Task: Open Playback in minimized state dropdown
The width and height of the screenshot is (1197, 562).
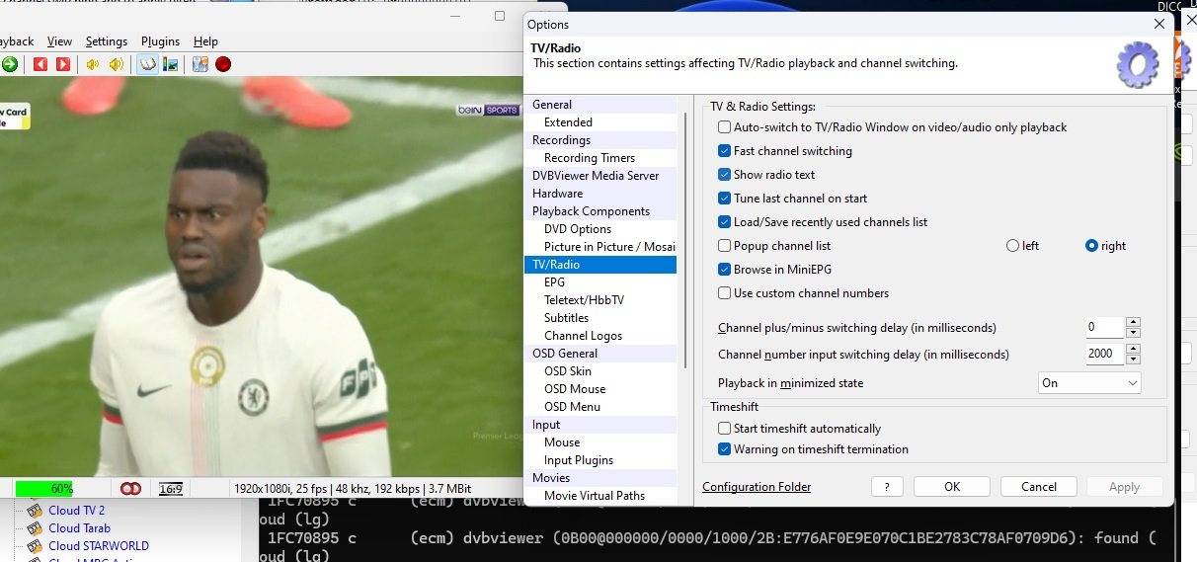Action: (1089, 383)
